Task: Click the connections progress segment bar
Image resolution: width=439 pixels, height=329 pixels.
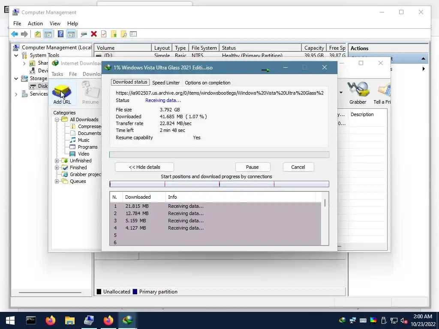Action: click(219, 184)
